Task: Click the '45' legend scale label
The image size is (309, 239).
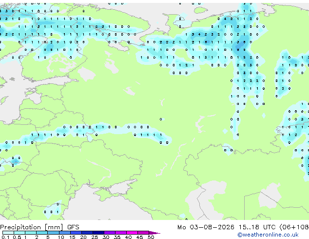Action: (x=139, y=237)
